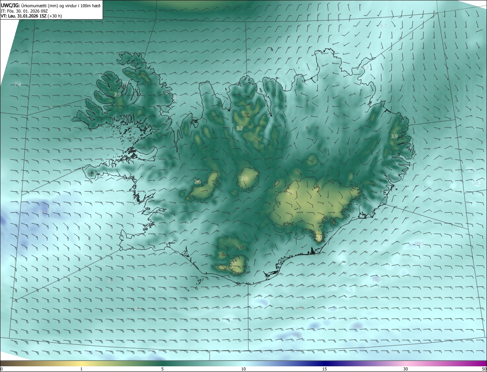
Task: Click the 30 tick on the colour scale
Action: [x=406, y=369]
